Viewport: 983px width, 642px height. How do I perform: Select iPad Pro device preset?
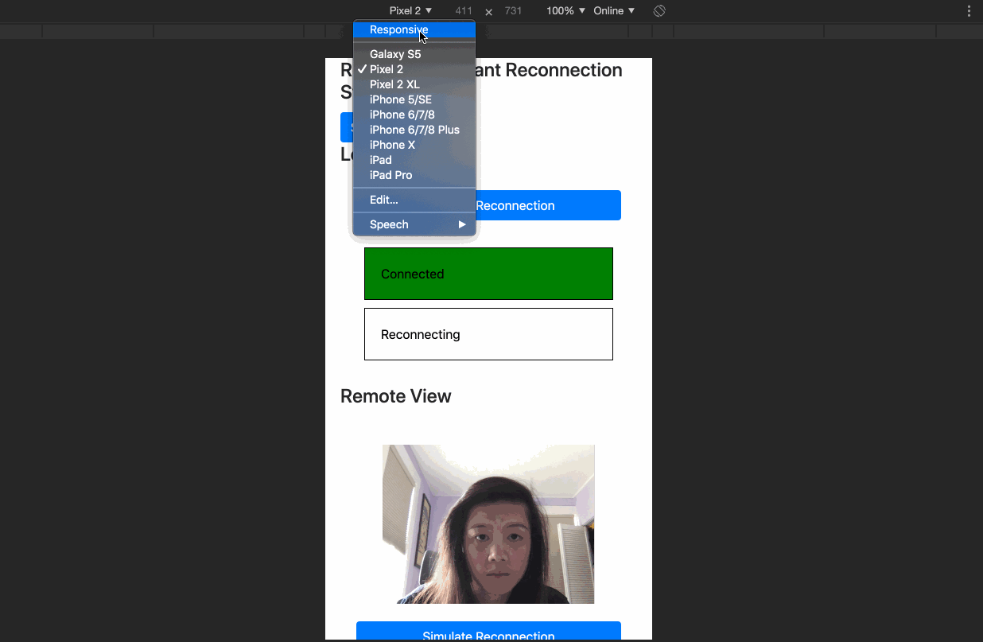pos(414,175)
